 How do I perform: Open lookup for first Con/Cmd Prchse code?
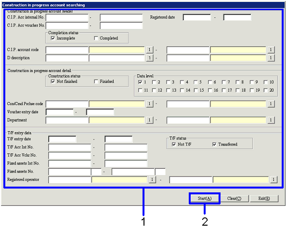tap(150, 104)
